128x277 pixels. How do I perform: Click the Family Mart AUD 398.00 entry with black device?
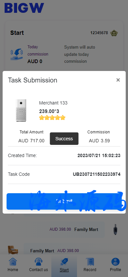point(69,229)
